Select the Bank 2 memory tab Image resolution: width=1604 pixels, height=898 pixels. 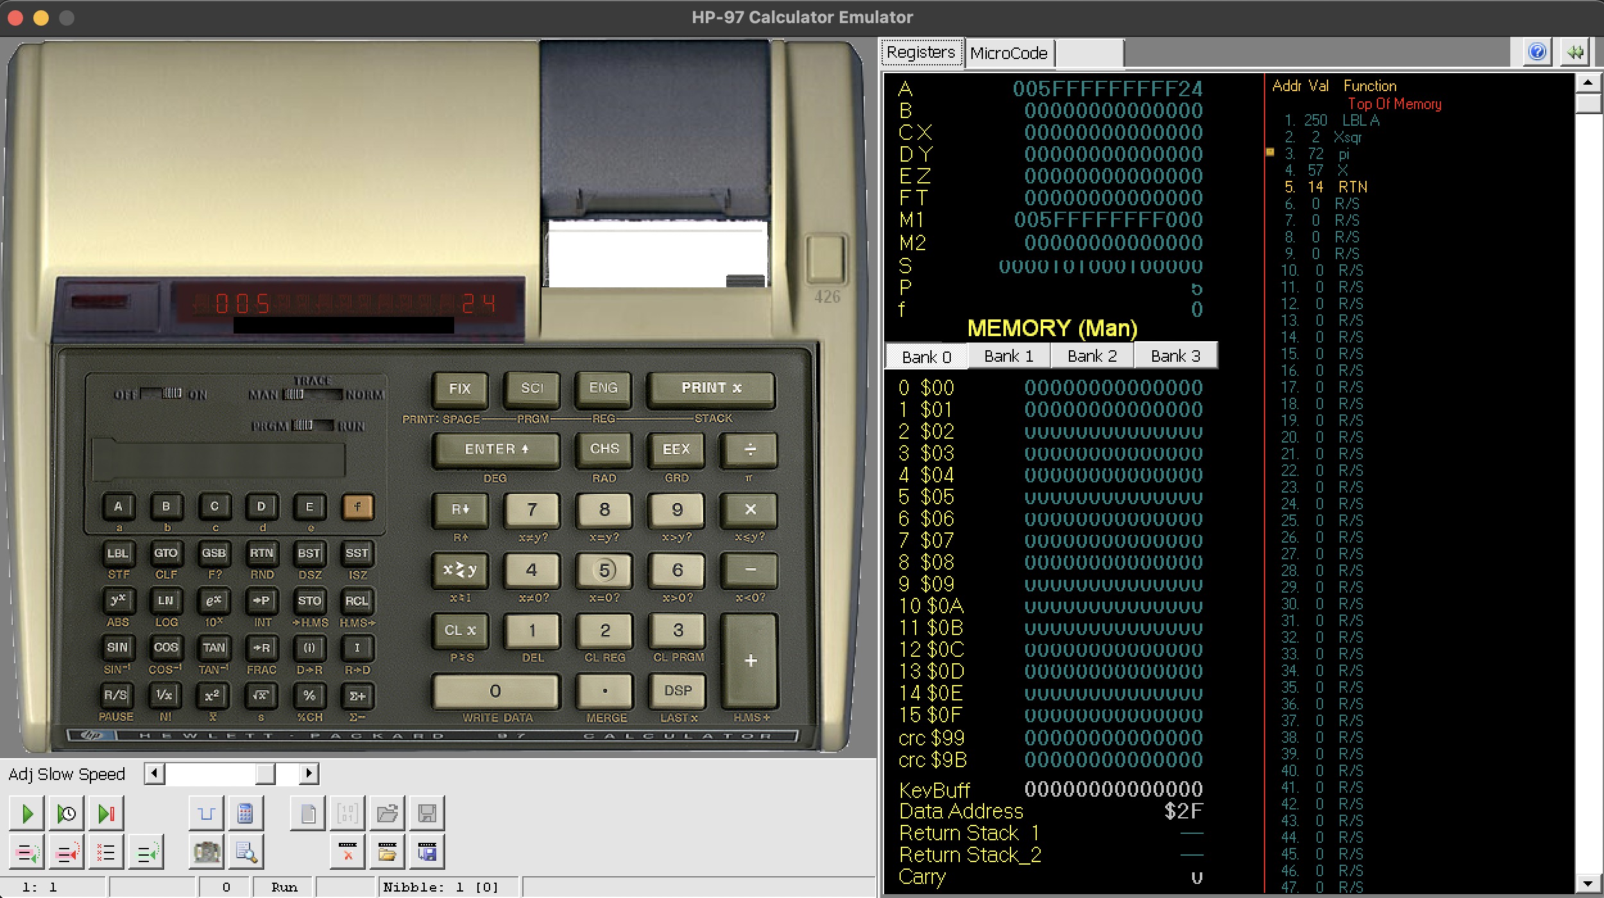point(1092,356)
